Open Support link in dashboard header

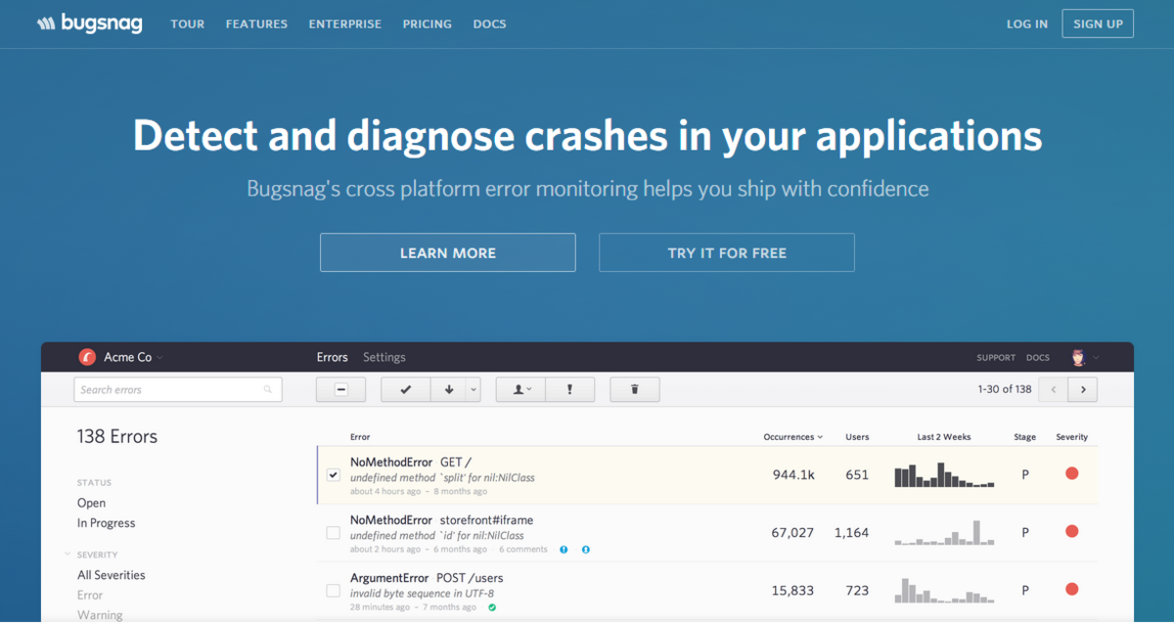click(x=996, y=358)
